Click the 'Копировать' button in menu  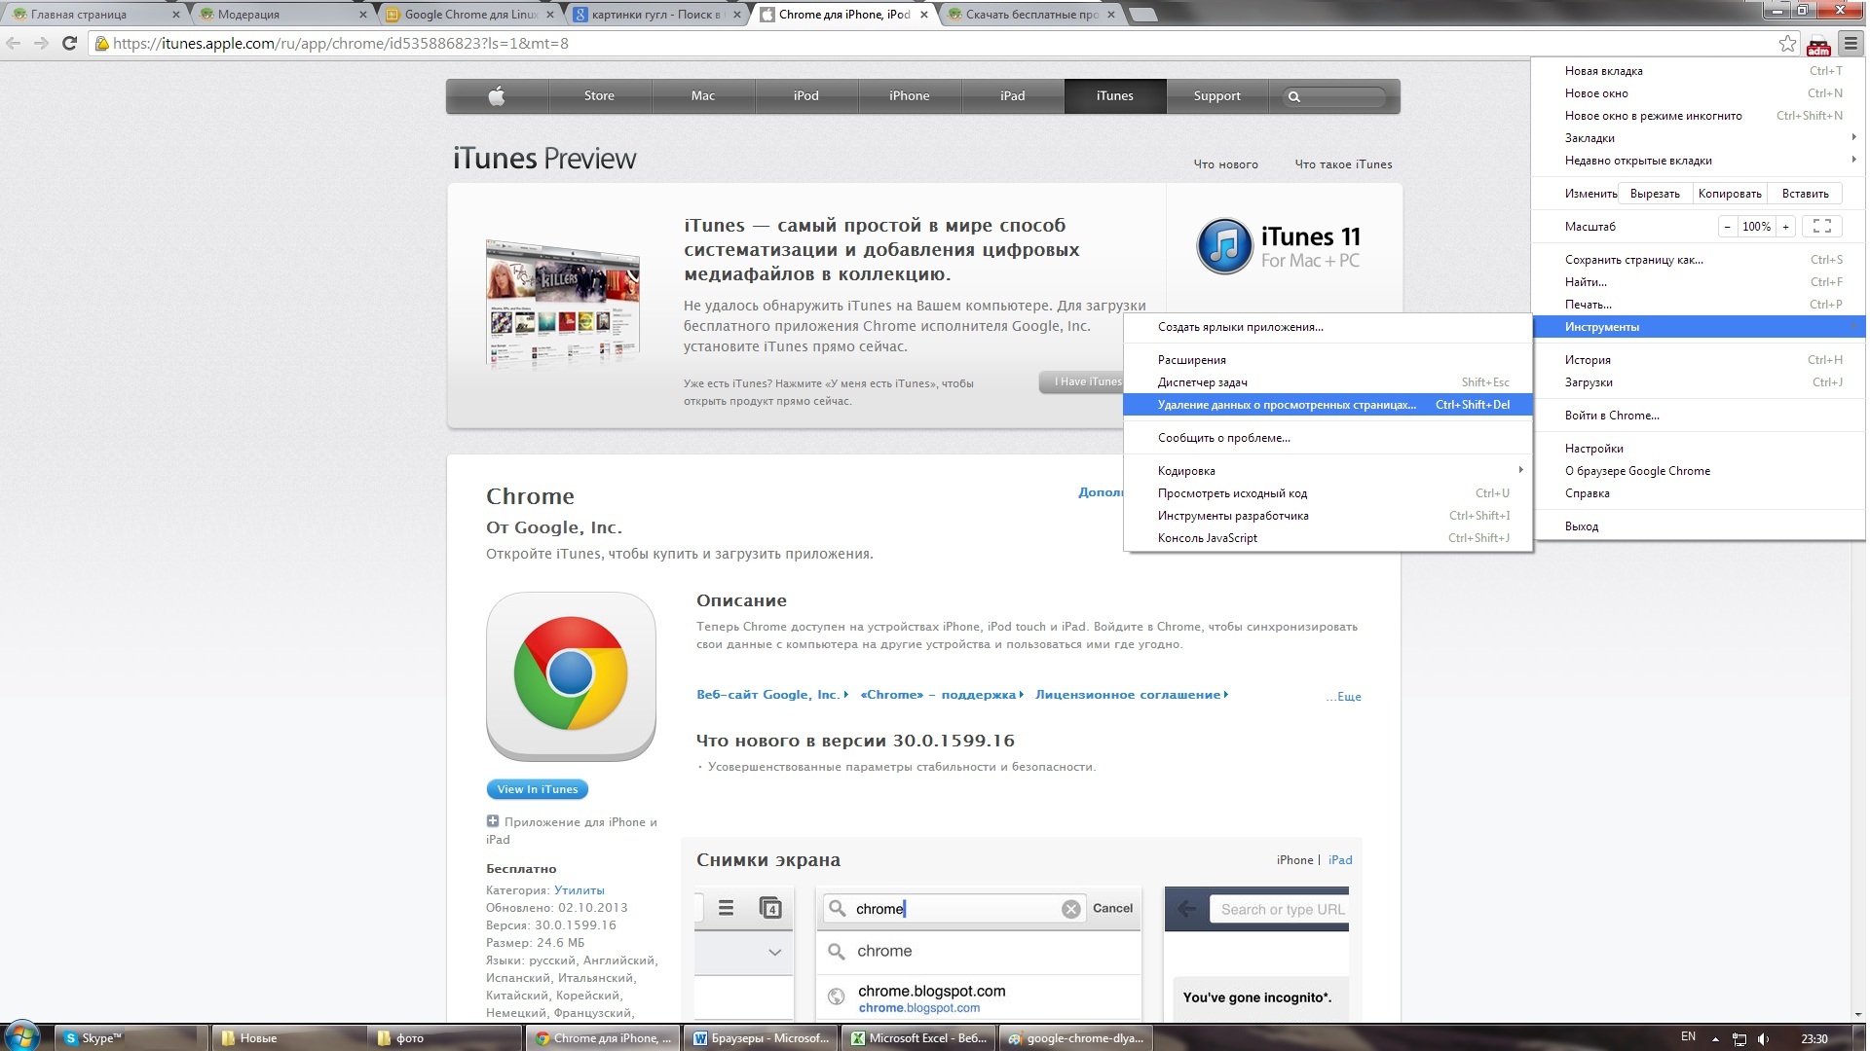(1730, 193)
